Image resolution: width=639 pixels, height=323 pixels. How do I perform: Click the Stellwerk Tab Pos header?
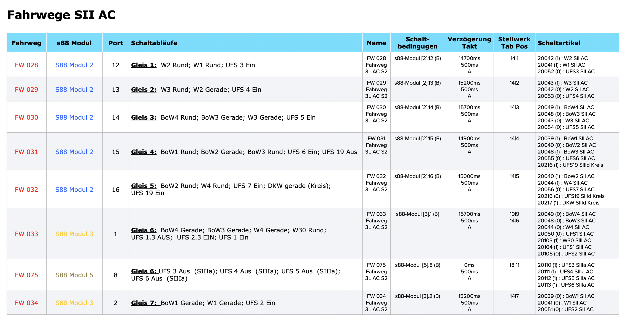[x=514, y=43]
